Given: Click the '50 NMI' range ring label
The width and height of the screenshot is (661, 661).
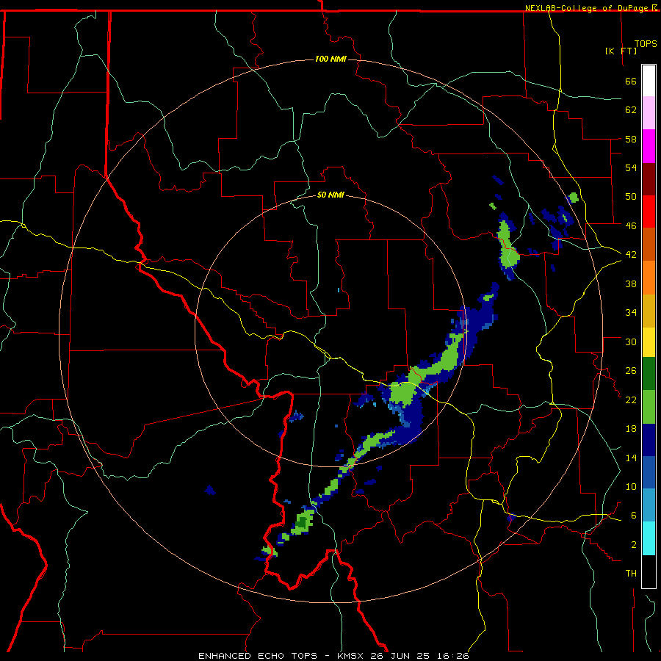Looking at the screenshot, I should click(x=330, y=195).
